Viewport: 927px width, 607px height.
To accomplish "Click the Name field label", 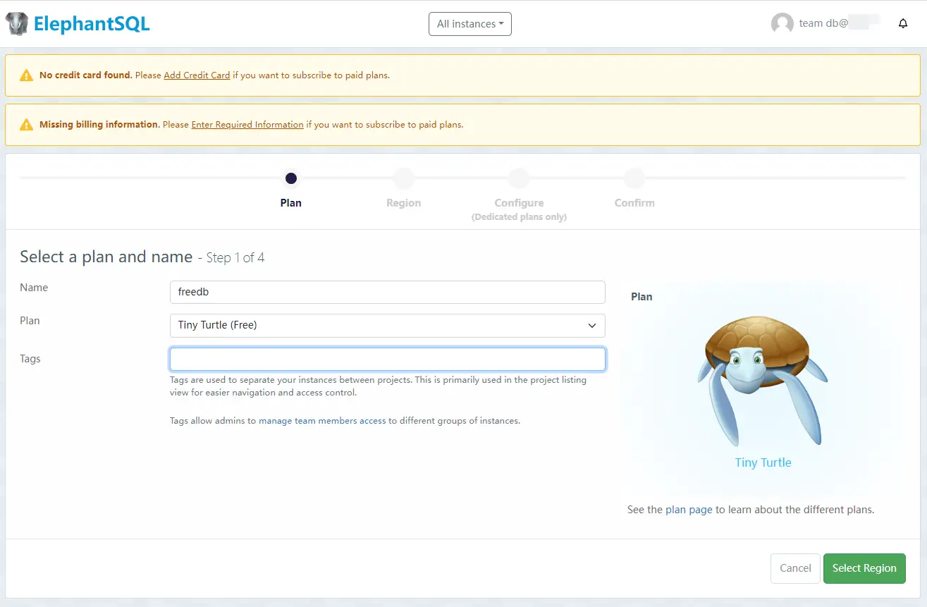I will (34, 288).
